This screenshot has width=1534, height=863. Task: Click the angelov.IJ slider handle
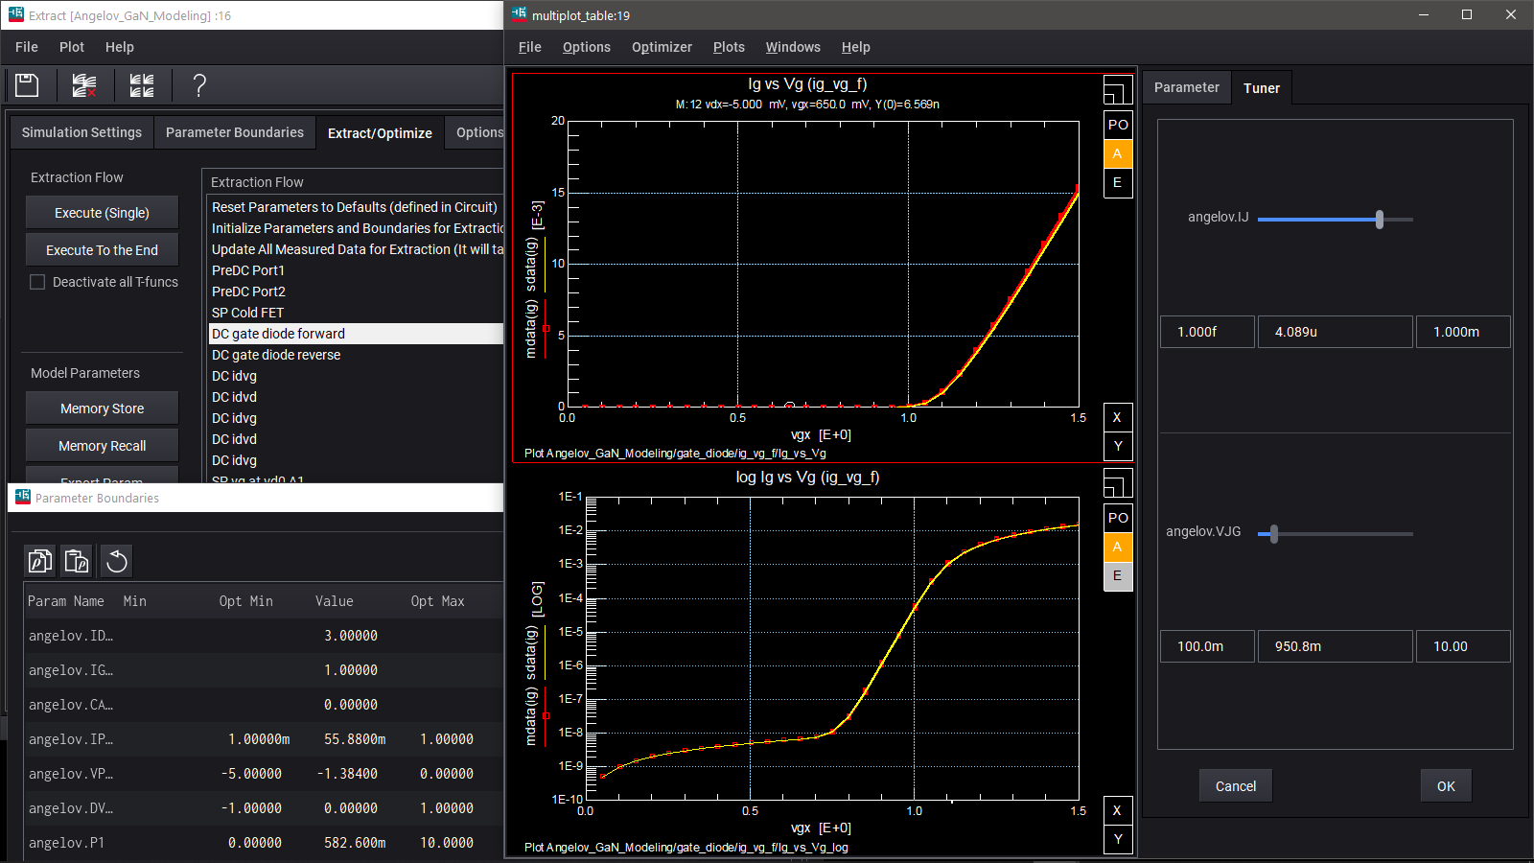click(x=1380, y=220)
